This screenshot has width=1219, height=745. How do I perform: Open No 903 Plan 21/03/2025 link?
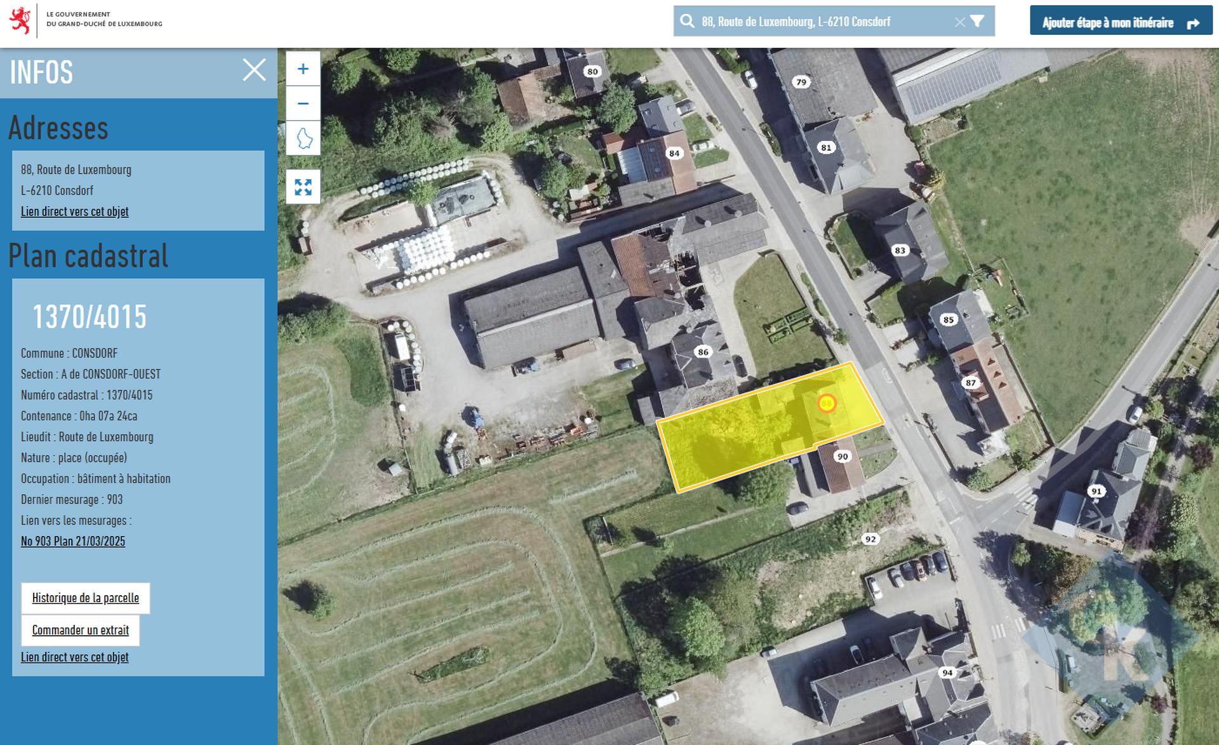tap(73, 541)
